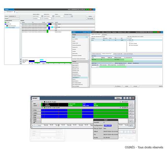Click Fin d'édition button in Admin
The width and height of the screenshot is (168, 151).
(x=118, y=86)
